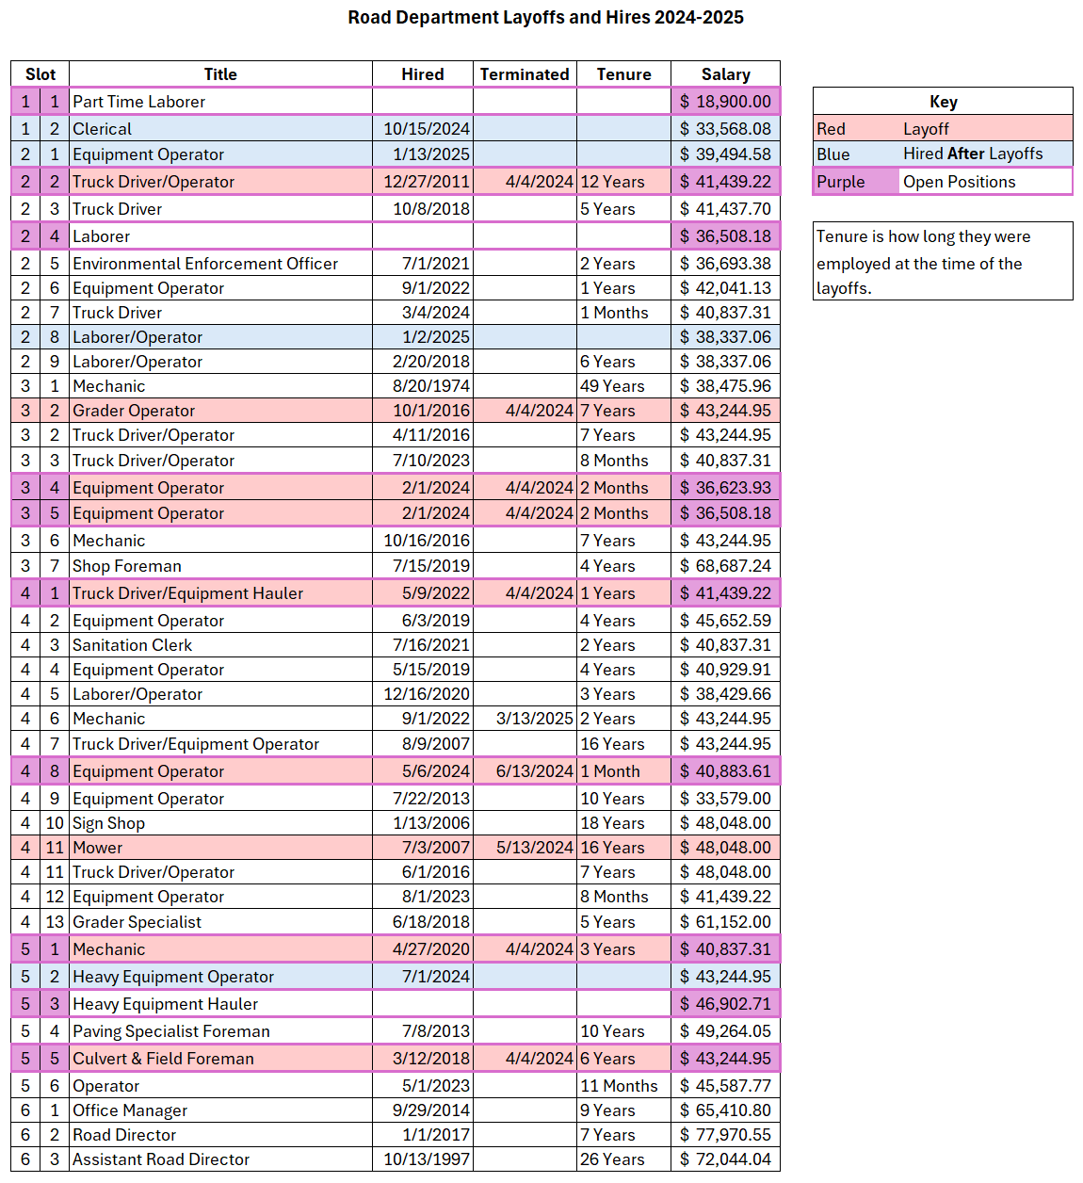The width and height of the screenshot is (1083, 1183).
Task: Click the 'Slot' column header
Action: click(x=40, y=74)
